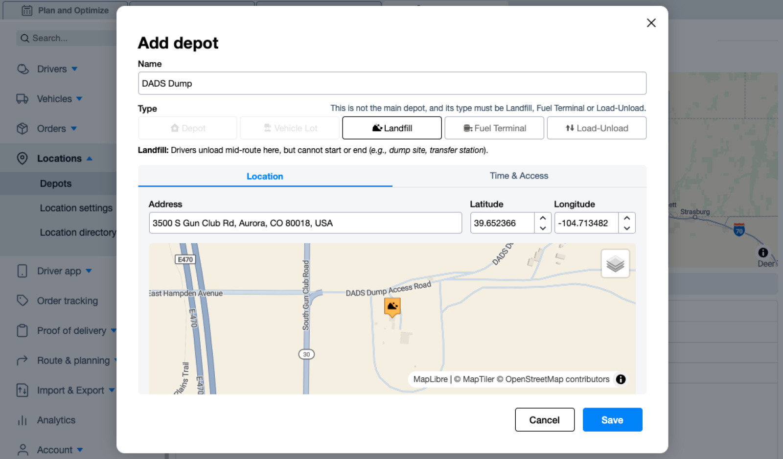Open the Depots page from the sidebar
This screenshot has width=783, height=459.
[55, 184]
